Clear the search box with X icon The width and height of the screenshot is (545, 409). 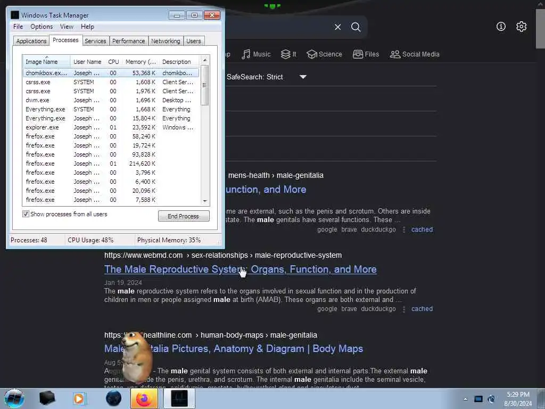337,27
